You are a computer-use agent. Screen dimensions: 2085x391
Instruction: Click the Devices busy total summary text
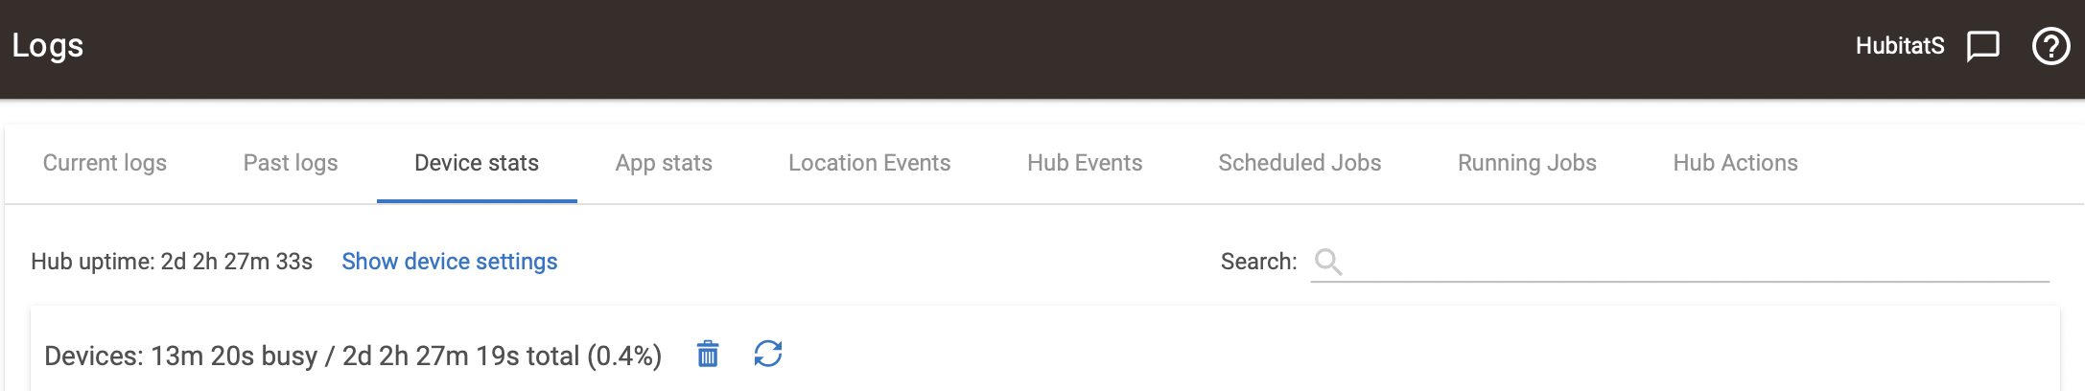(353, 356)
